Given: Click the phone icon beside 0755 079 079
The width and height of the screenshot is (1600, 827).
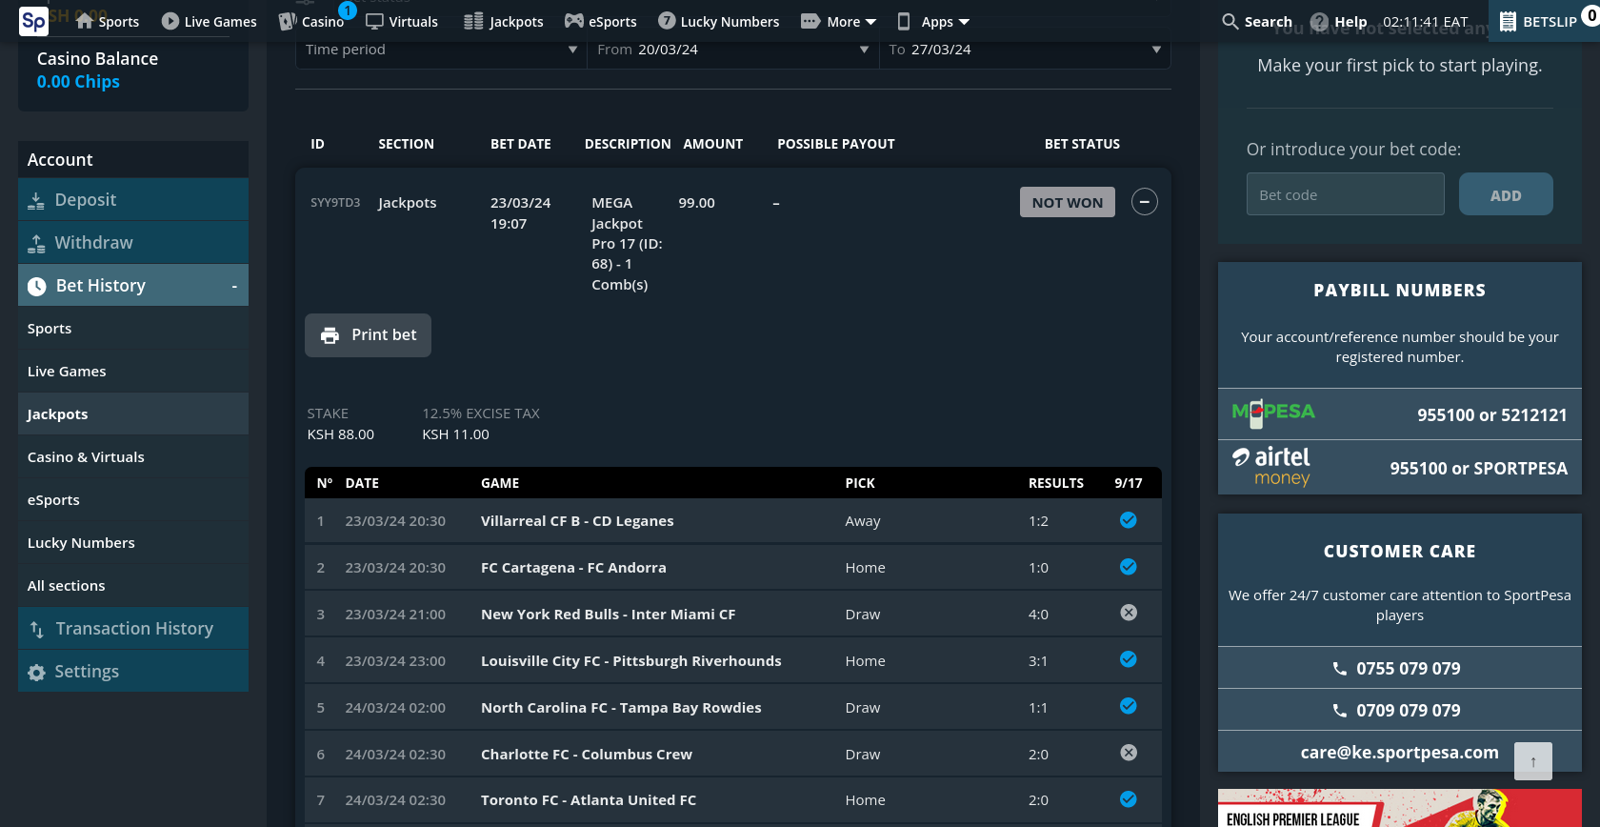Looking at the screenshot, I should (1340, 669).
